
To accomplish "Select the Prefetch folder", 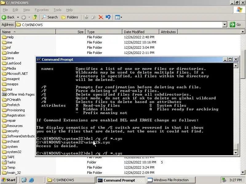I will pos(11,105).
